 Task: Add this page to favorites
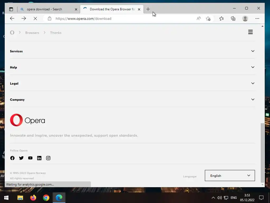pyautogui.click(x=208, y=19)
